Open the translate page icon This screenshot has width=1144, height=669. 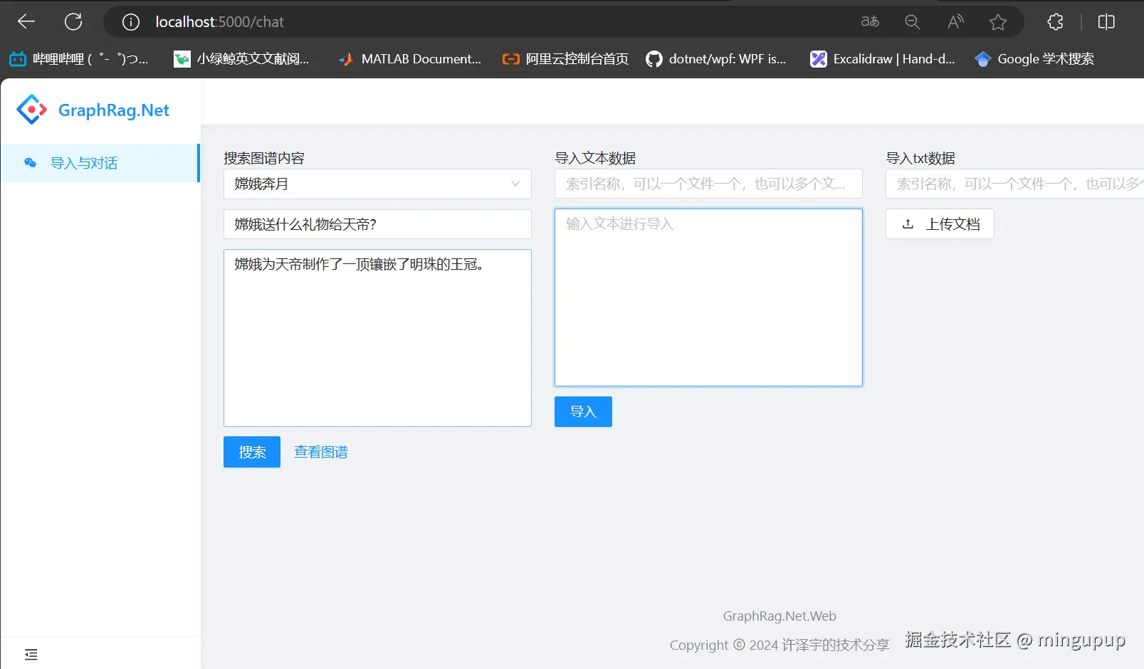tap(870, 22)
